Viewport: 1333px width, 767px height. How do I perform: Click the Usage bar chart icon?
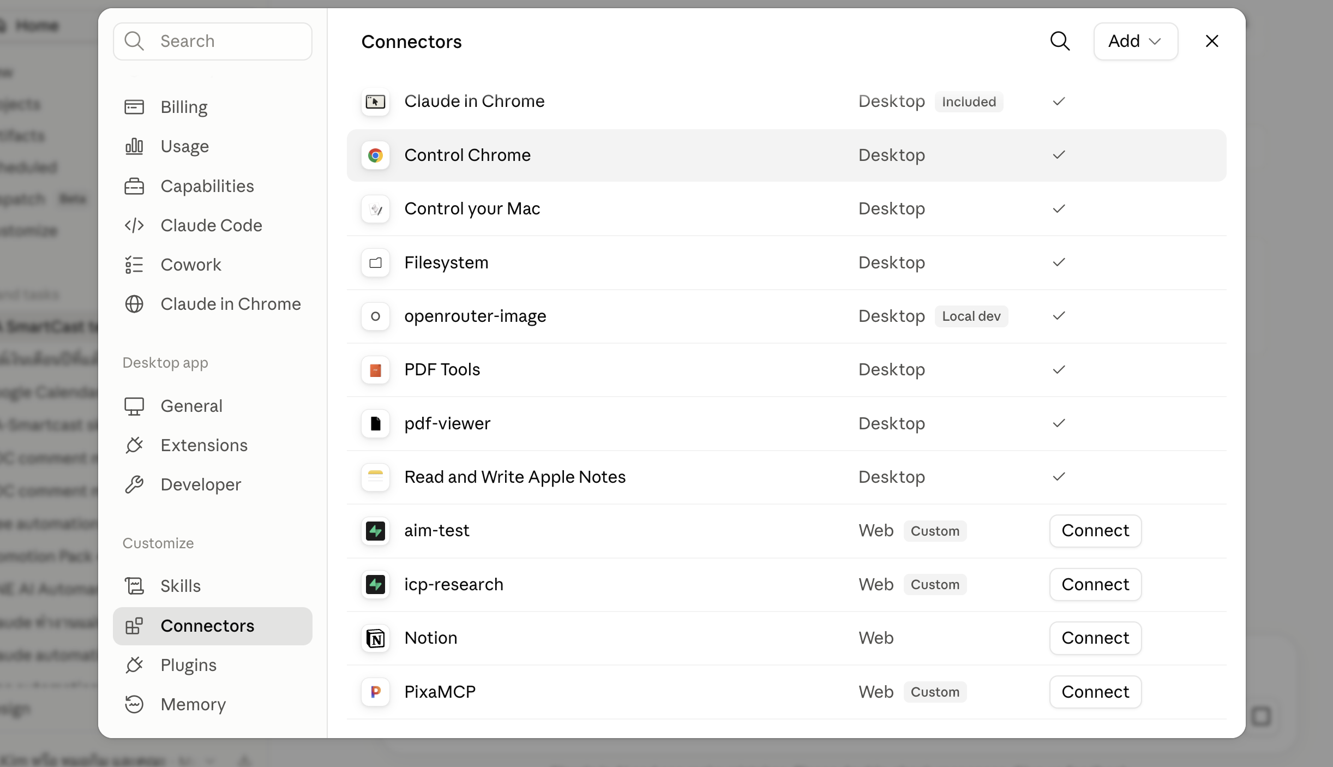point(134,146)
